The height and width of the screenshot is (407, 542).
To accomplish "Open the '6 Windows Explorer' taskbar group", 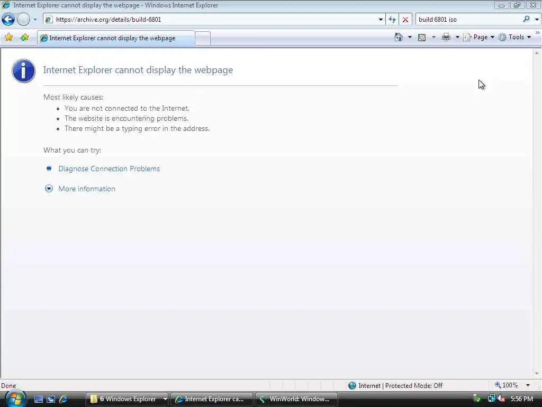I will 127,399.
